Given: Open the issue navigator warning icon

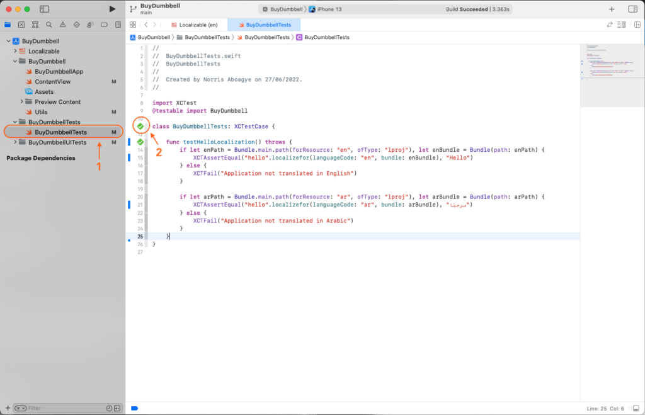Looking at the screenshot, I should (x=62, y=25).
